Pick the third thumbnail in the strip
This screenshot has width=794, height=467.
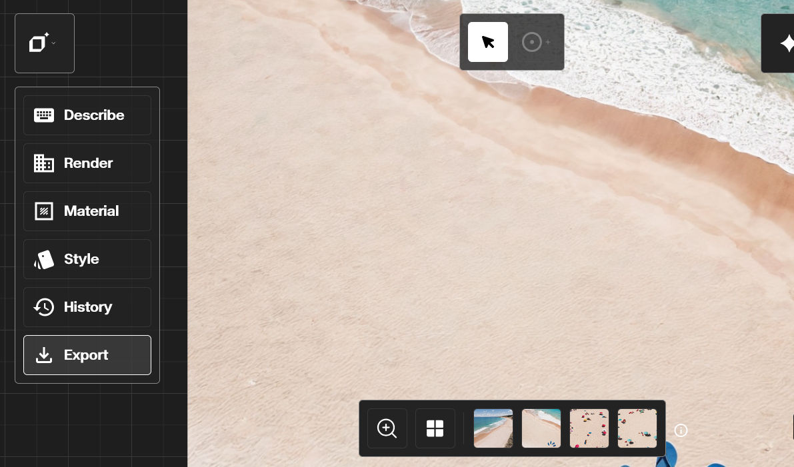coord(589,428)
